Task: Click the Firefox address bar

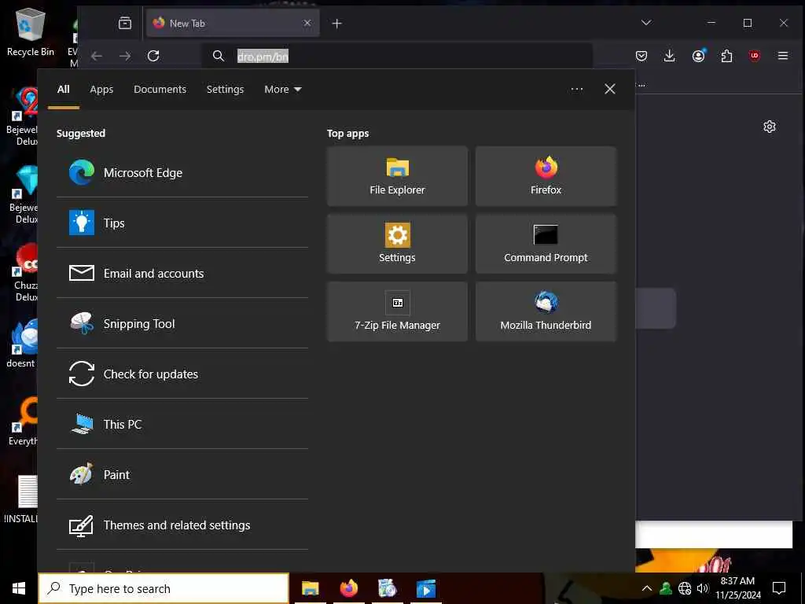Action: (398, 56)
